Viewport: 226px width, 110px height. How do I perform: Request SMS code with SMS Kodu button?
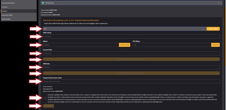pos(131,73)
